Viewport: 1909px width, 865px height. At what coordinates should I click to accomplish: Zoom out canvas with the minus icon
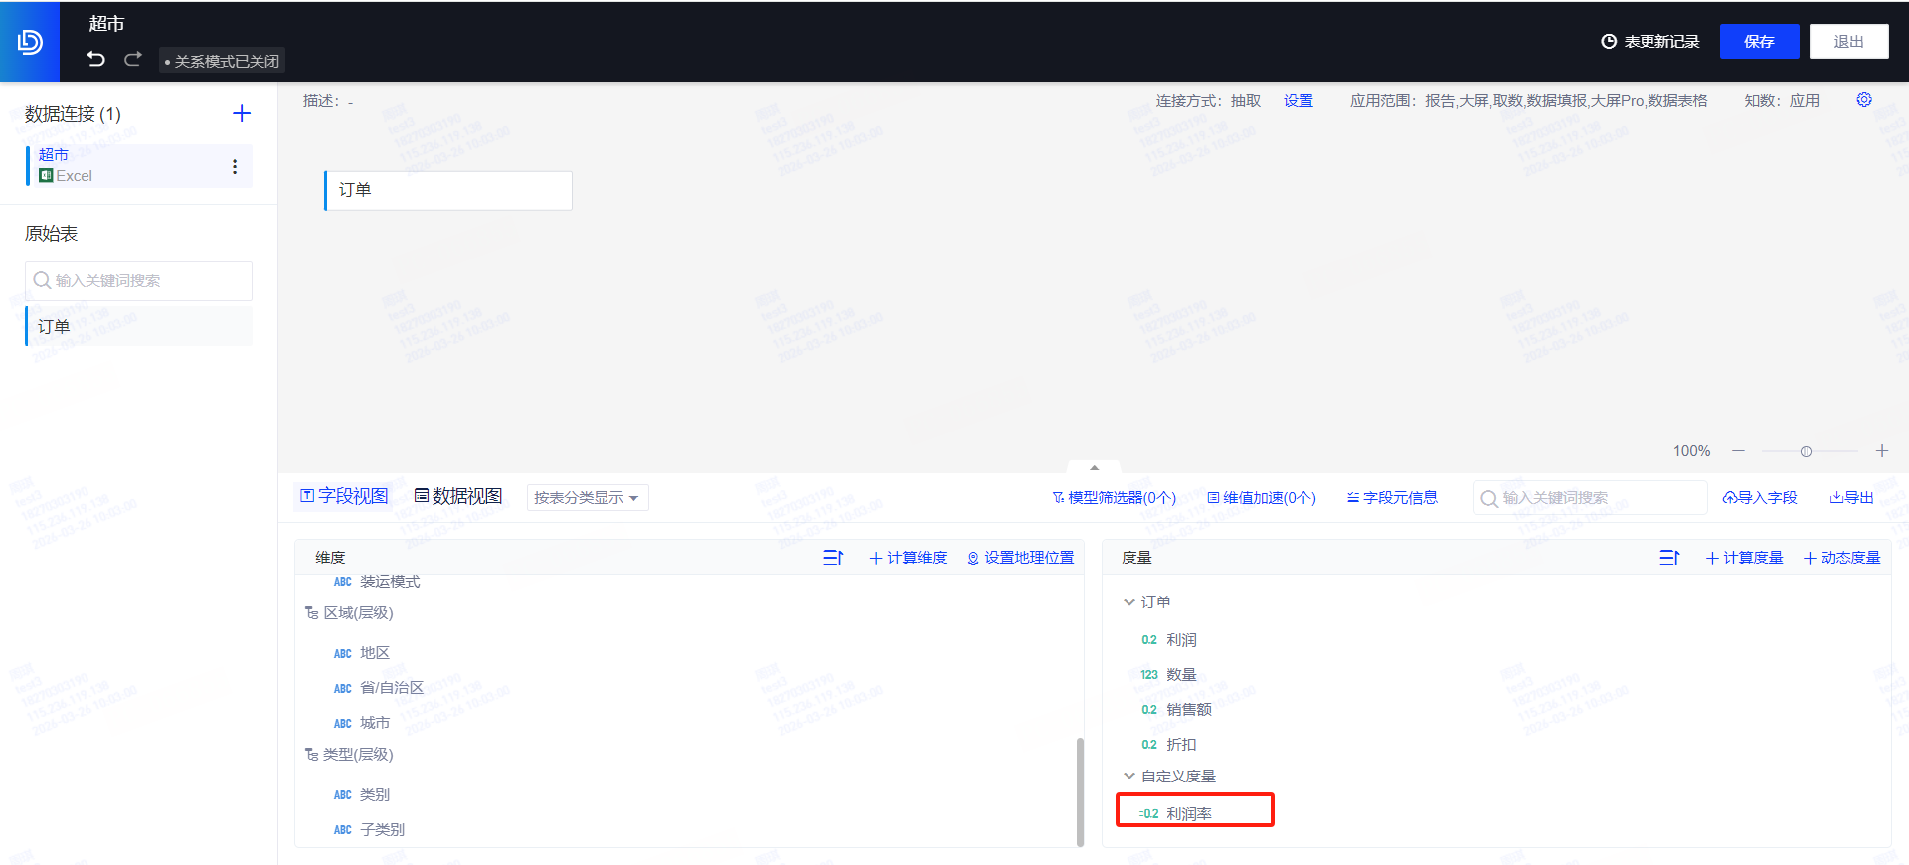click(x=1738, y=450)
